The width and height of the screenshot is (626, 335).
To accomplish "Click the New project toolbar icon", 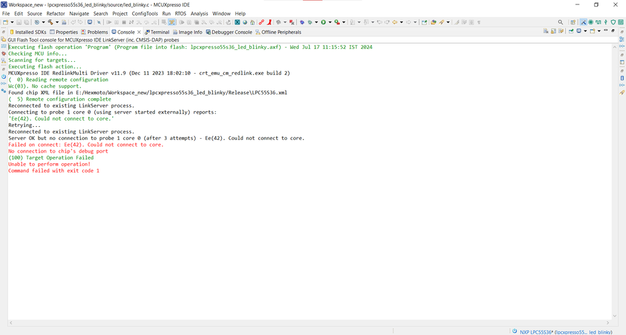I will pos(6,22).
